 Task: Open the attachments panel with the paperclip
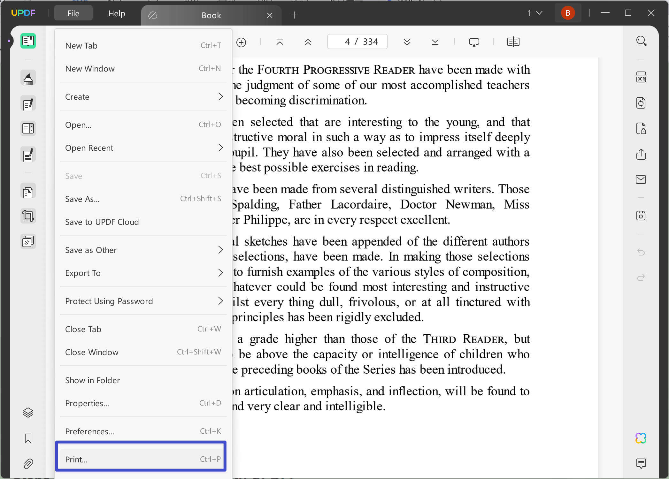pos(28,464)
